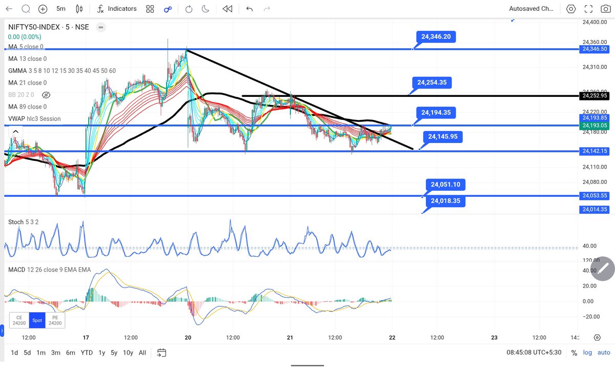Click the 24,346.20 horizontal line label
This screenshot has height=369, width=615.
436,37
